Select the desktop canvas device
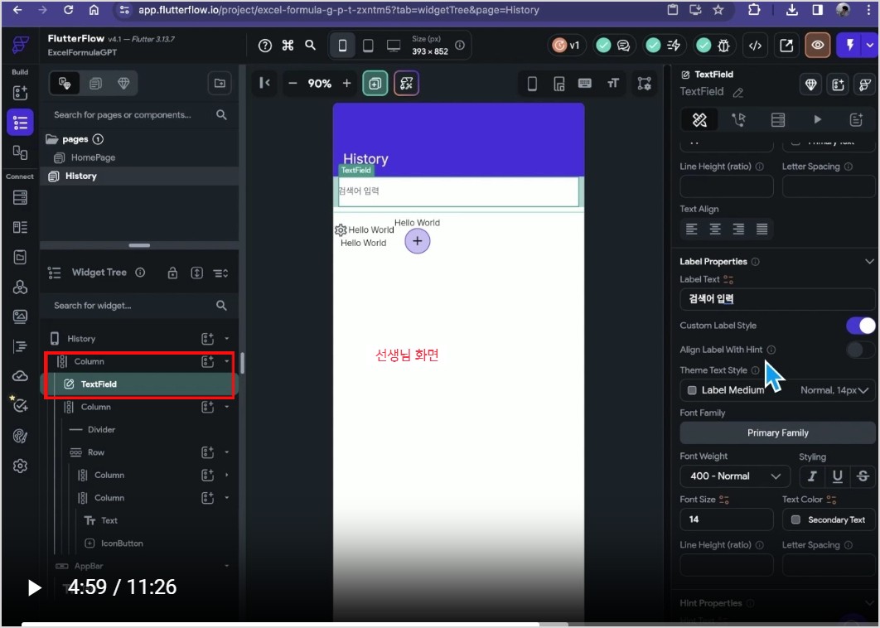880x628 pixels. 394,46
